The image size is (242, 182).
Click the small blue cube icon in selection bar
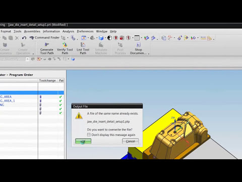point(73,59)
